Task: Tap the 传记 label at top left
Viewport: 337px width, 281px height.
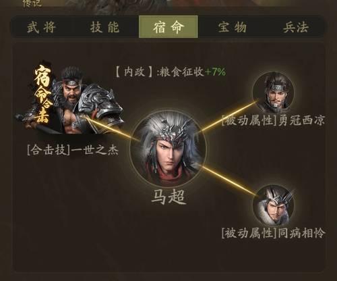Action: [x=32, y=3]
